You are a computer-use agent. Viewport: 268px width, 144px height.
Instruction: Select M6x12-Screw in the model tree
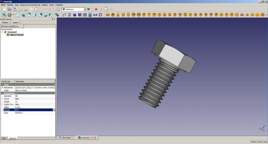click(17, 35)
